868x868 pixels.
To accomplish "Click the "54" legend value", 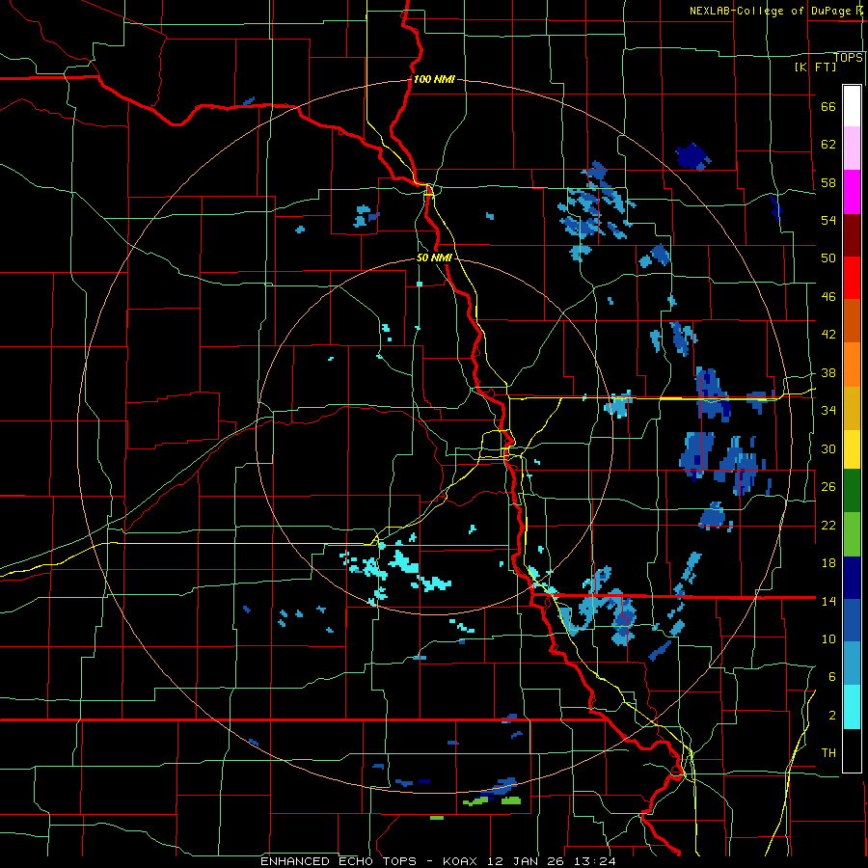I will [828, 220].
